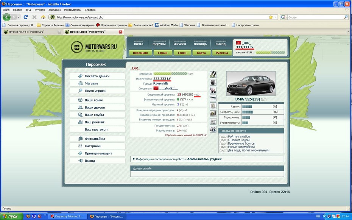Click the exhaust pipes car part icon
The height and width of the screenshot is (220, 352).
[x=213, y=90]
